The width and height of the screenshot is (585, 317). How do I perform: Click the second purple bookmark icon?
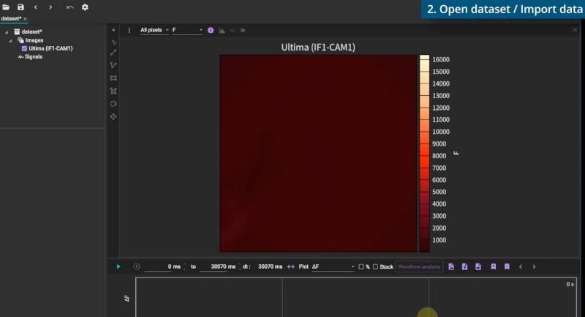click(x=507, y=266)
